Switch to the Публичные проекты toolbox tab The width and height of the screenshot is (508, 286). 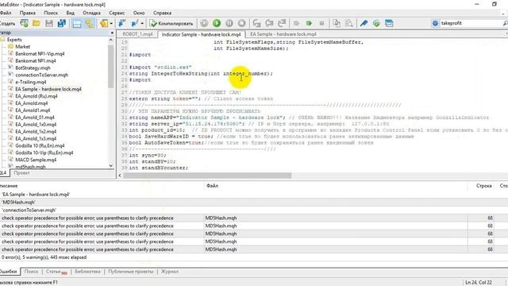click(130, 272)
